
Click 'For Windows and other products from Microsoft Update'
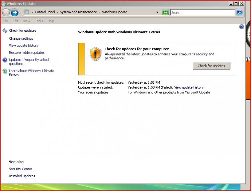pos(169,92)
